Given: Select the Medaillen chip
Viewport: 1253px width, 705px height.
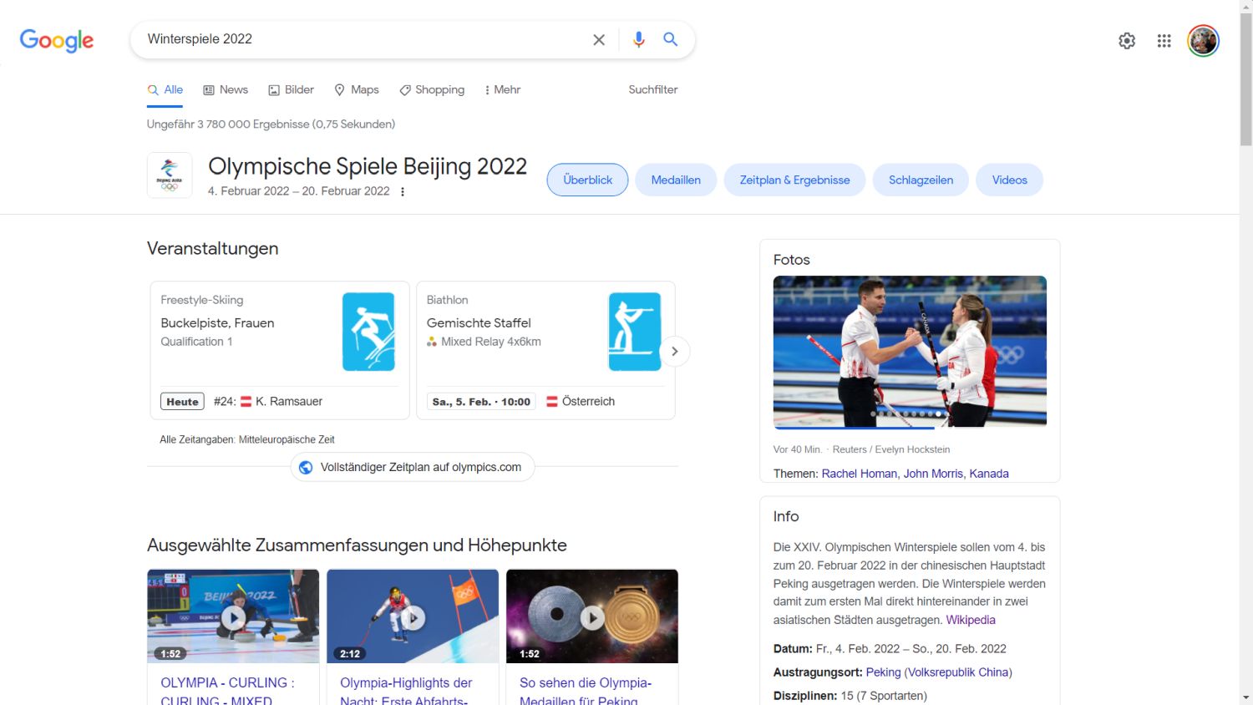Looking at the screenshot, I should coord(676,180).
